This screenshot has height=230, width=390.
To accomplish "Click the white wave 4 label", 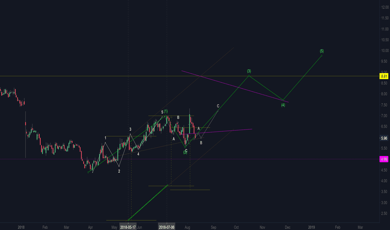I will (x=138, y=154).
